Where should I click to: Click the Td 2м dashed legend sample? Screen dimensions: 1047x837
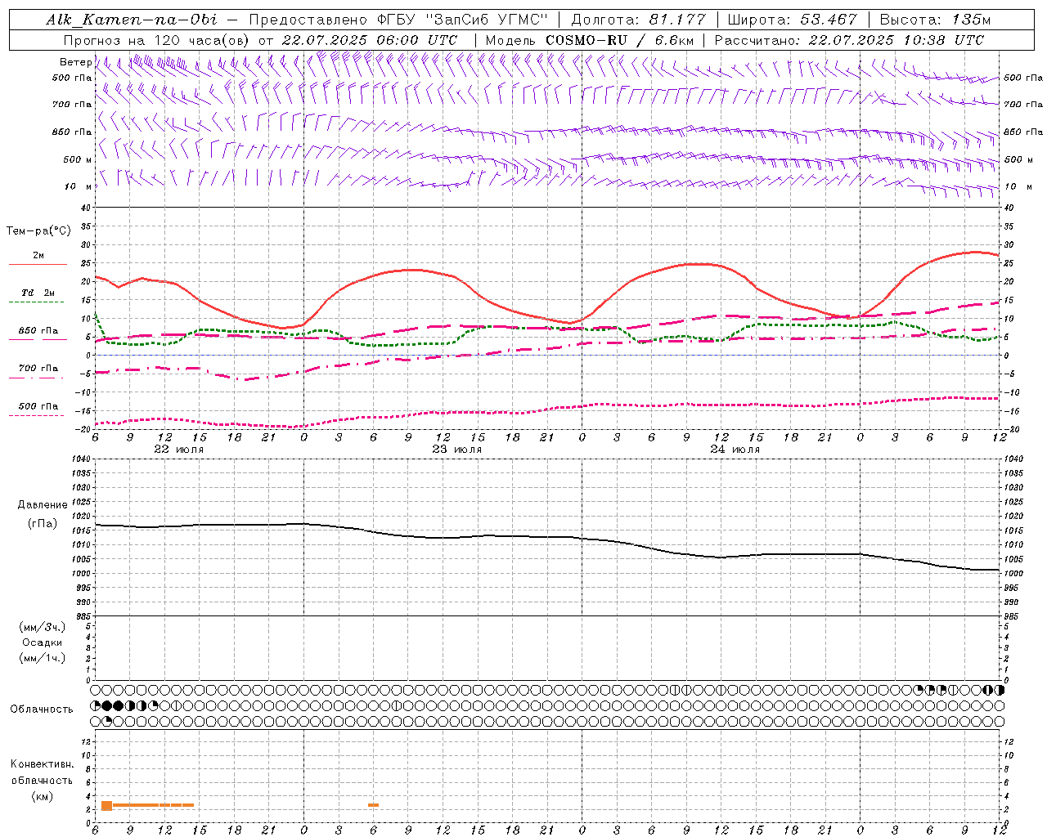tap(38, 302)
